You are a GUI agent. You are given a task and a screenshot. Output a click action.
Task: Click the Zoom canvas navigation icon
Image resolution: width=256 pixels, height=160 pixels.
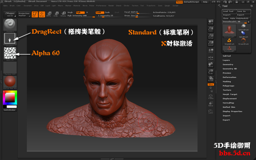coord(211,29)
